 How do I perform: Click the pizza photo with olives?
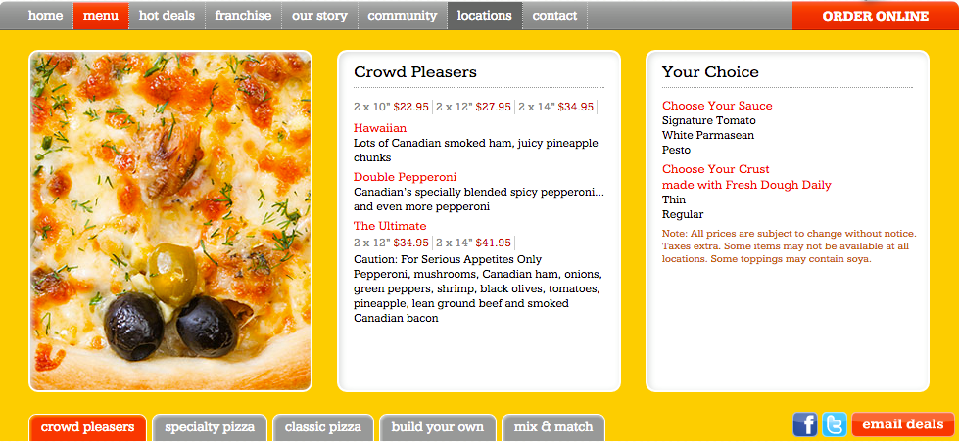click(x=170, y=221)
